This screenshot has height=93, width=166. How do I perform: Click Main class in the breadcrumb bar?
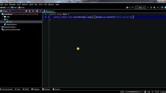click(x=14, y=7)
